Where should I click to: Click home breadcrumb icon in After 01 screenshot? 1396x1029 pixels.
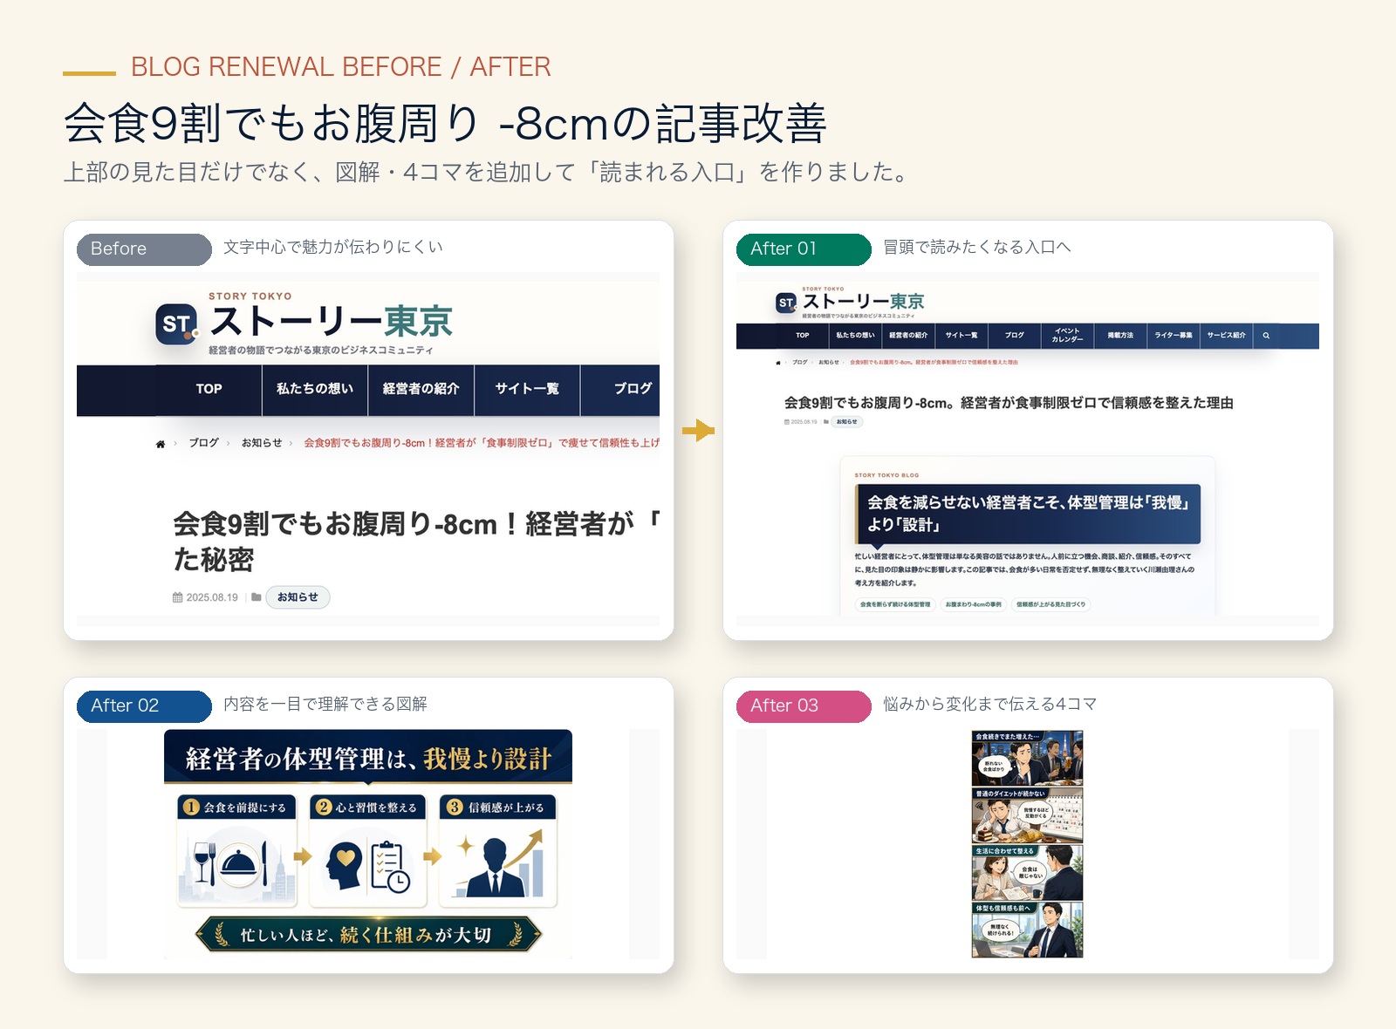[778, 362]
